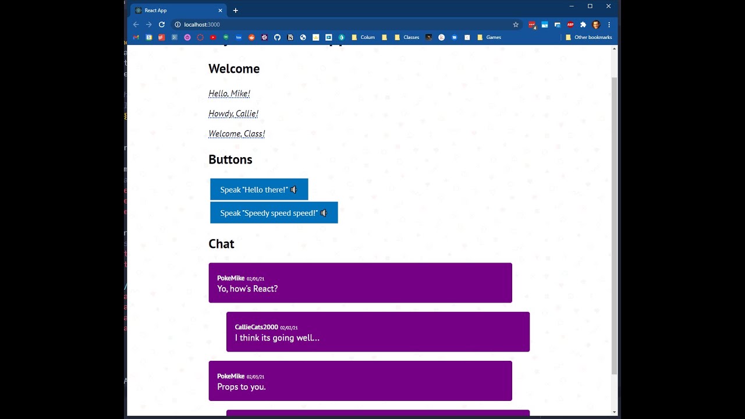The height and width of the screenshot is (419, 745).
Task: Go back to previous page
Action: 136,24
